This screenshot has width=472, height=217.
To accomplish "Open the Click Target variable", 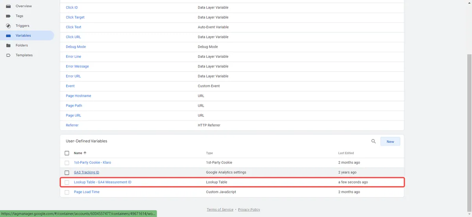I will [x=75, y=17].
